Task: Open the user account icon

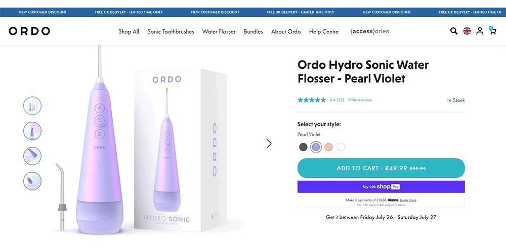Action: [480, 31]
